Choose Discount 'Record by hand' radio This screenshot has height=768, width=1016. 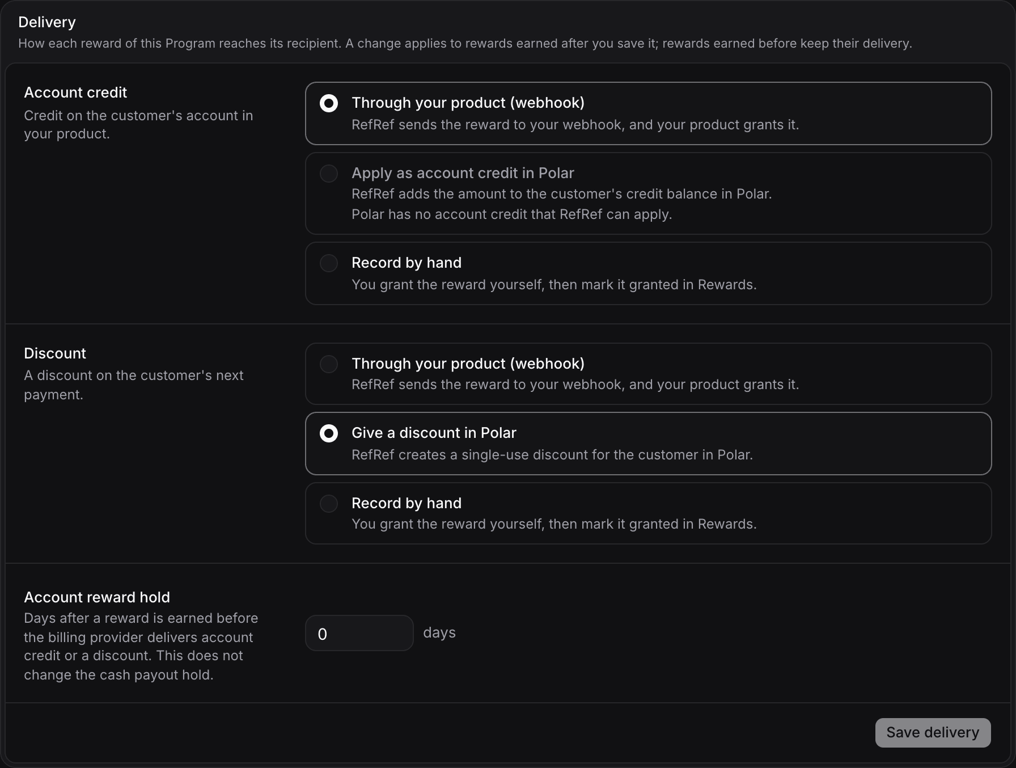click(x=329, y=504)
